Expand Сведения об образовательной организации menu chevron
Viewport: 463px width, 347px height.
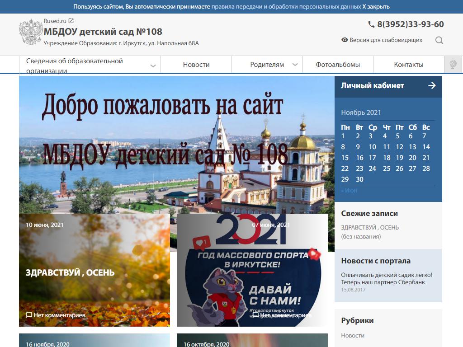[x=153, y=66]
